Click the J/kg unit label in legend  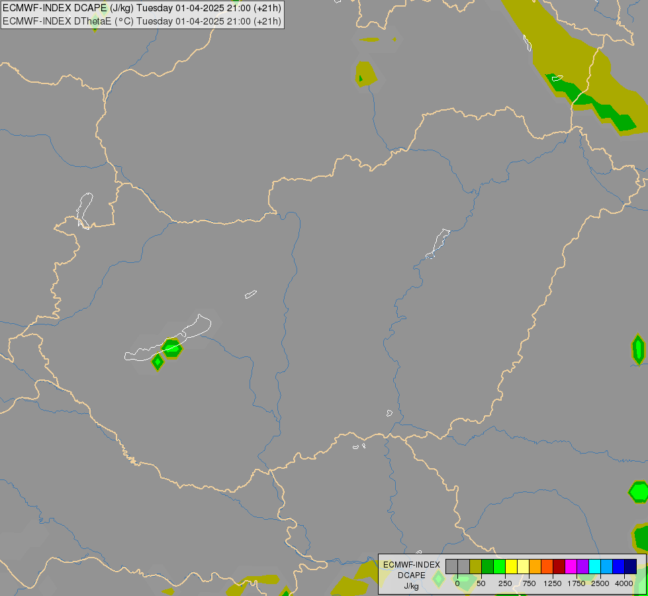[412, 586]
